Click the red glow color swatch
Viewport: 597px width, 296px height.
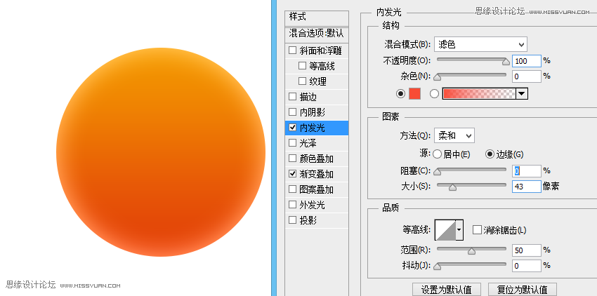coord(414,93)
